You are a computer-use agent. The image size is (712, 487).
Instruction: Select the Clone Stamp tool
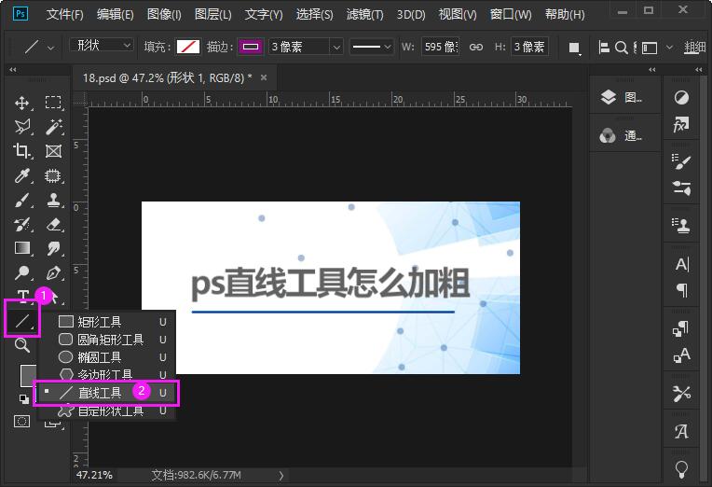(53, 200)
